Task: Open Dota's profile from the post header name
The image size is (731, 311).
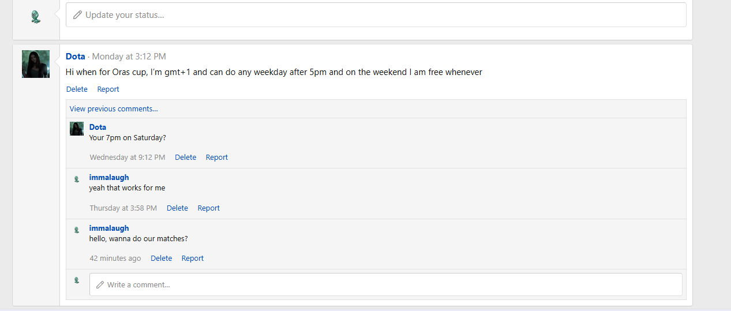Action: pos(76,57)
